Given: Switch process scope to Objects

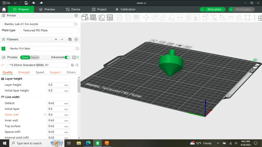Looking at the screenshot, I should [x=35, y=57].
